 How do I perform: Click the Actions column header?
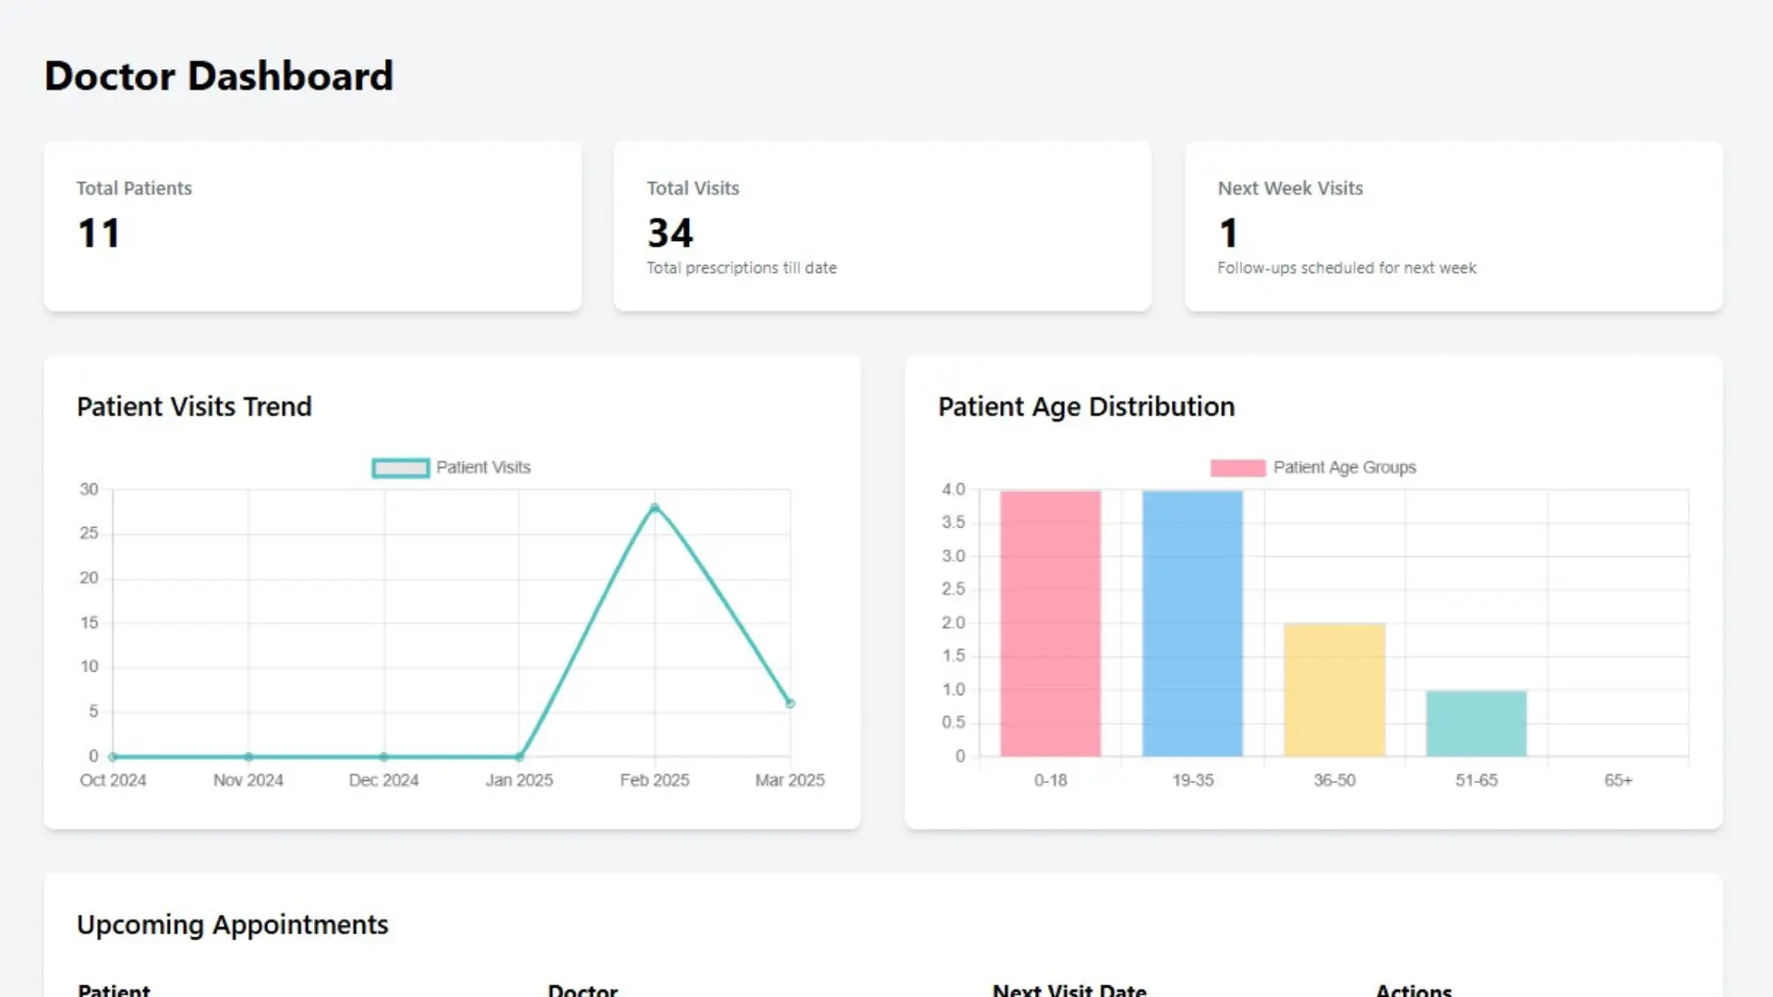[x=1414, y=990]
